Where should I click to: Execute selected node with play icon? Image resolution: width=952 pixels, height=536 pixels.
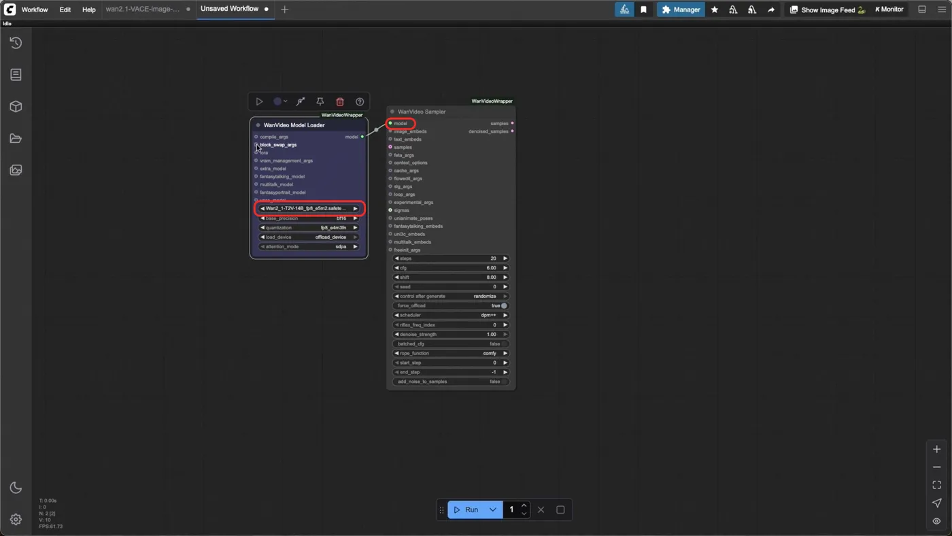(x=259, y=101)
